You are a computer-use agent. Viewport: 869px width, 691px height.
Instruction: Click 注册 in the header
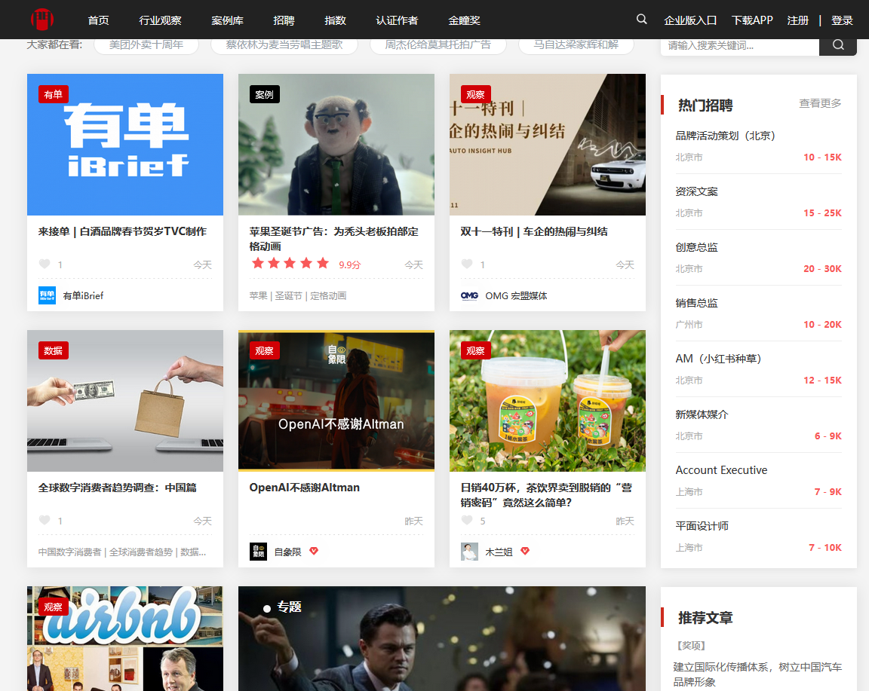798,20
